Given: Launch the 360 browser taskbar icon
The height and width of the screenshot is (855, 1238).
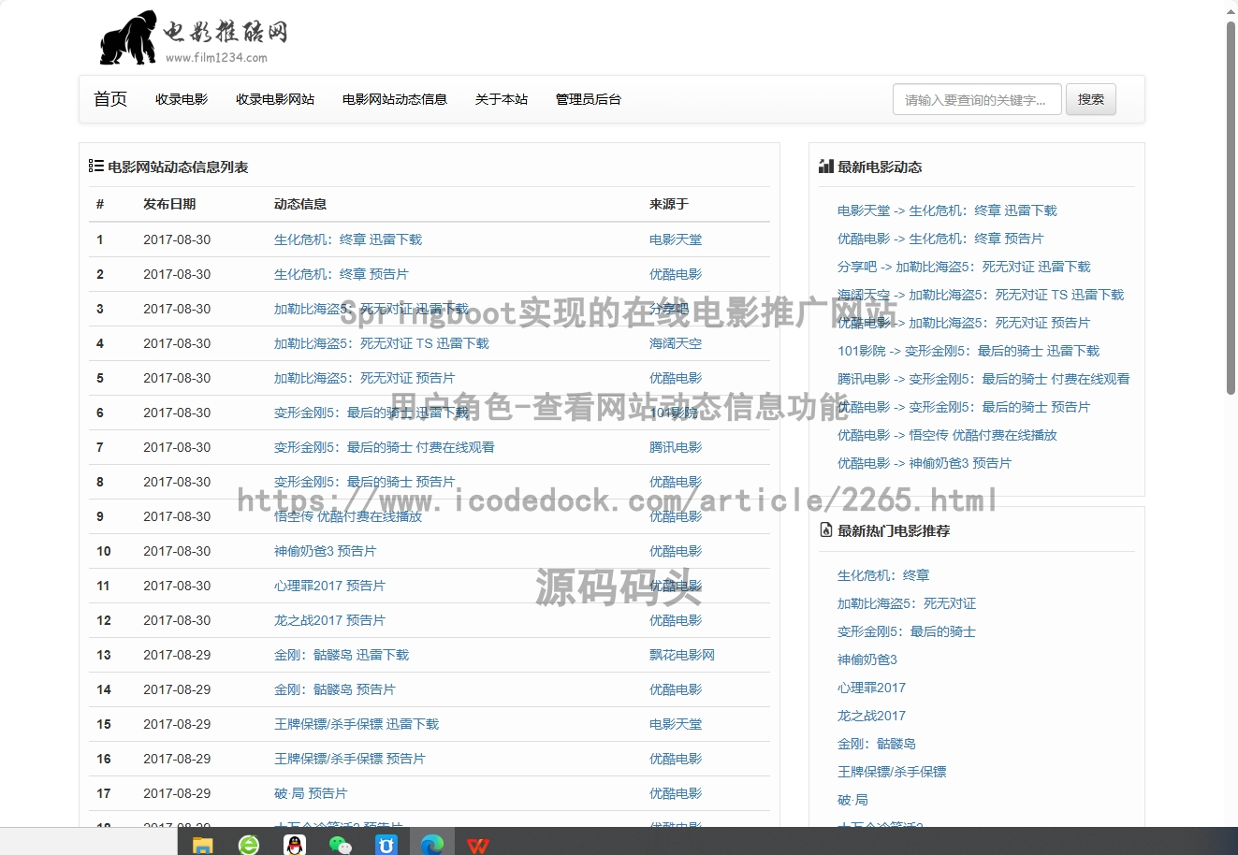Looking at the screenshot, I should click(x=249, y=845).
